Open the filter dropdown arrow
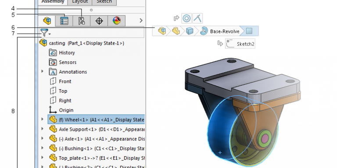The image size is (337, 168). [x=50, y=34]
